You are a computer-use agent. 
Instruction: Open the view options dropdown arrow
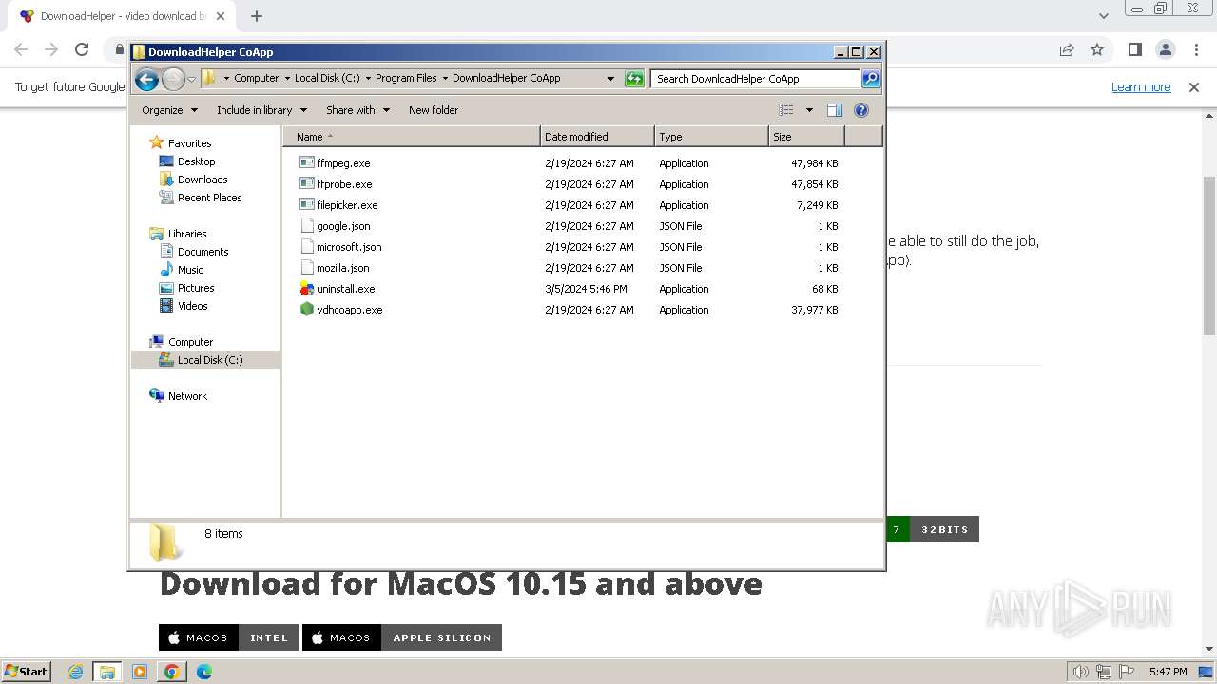809,110
